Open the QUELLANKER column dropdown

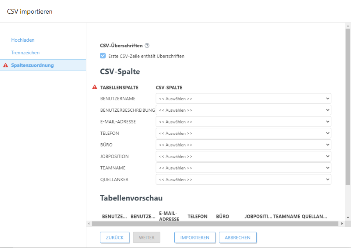[328, 179]
